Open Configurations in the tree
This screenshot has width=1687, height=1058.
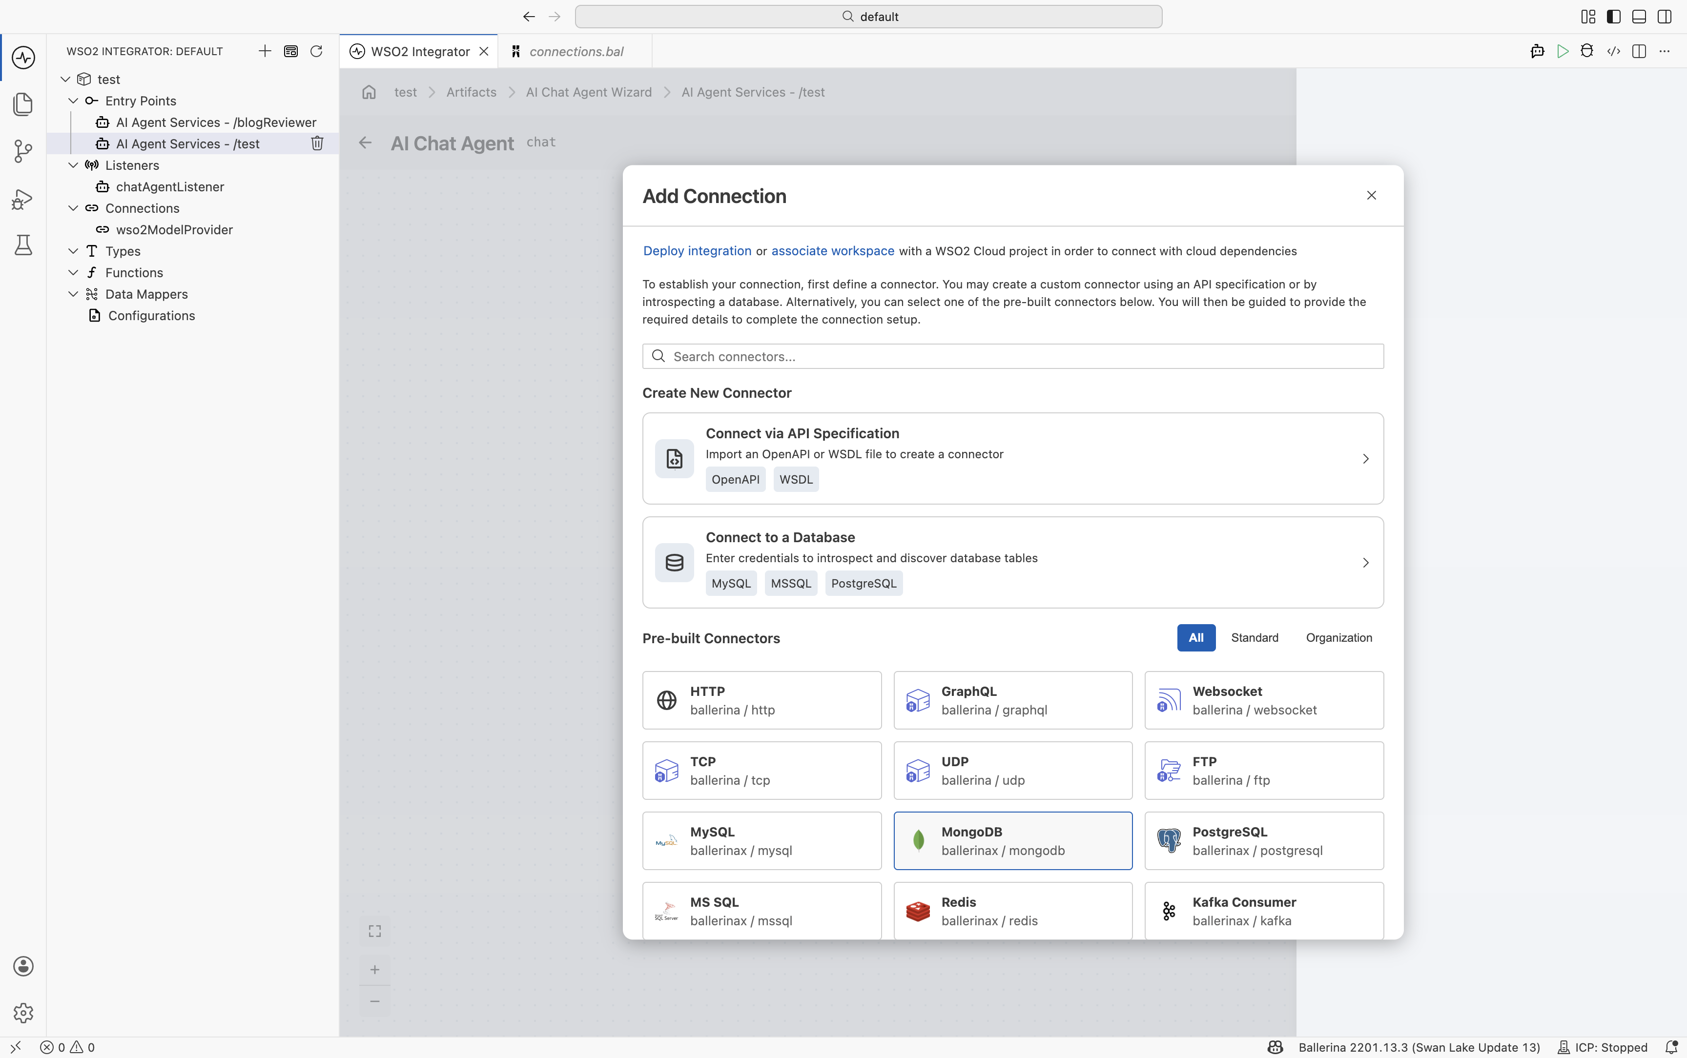[x=151, y=316]
